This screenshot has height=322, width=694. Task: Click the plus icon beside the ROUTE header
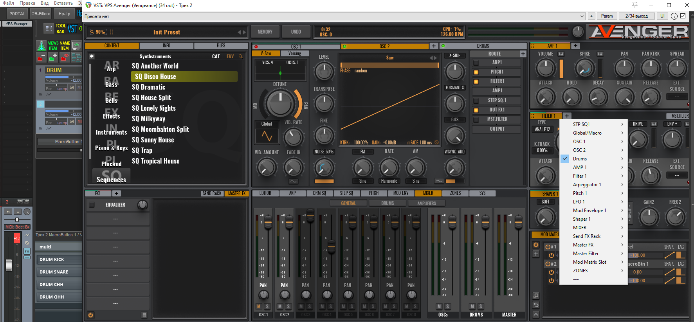tap(523, 54)
